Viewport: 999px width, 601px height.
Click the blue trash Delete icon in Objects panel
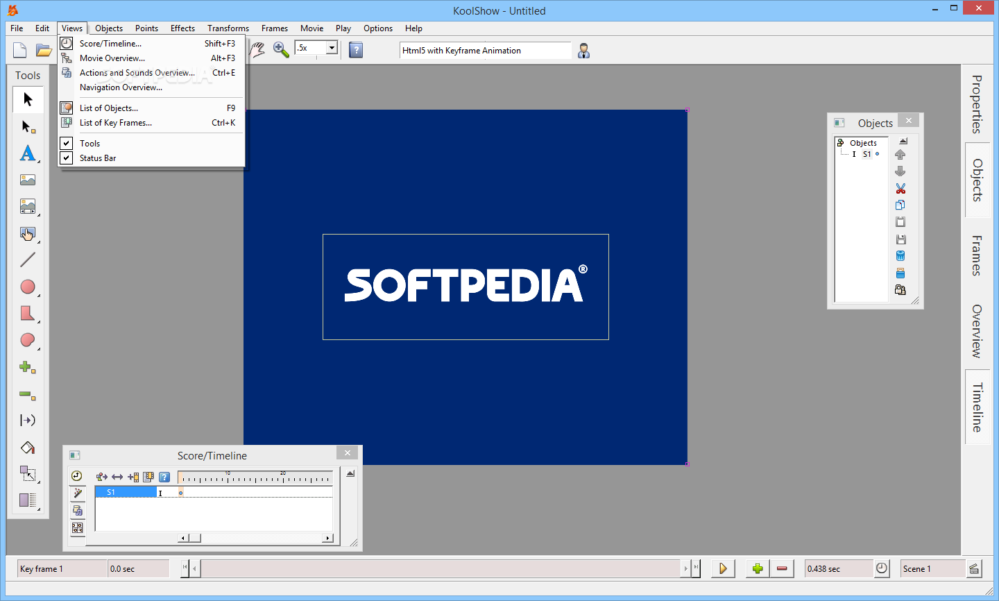click(x=900, y=256)
